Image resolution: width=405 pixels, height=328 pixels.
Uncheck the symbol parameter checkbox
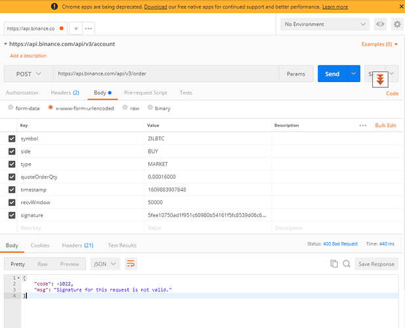coord(12,139)
